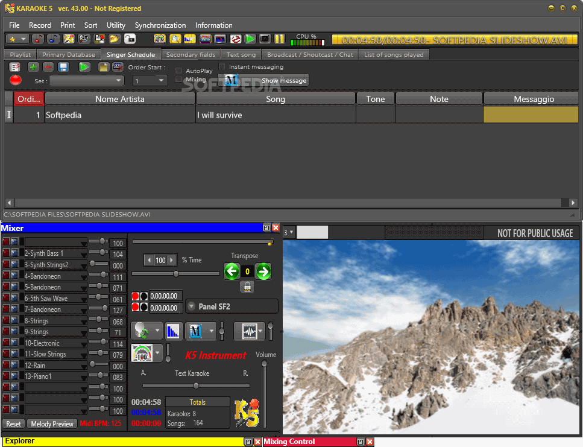Open the 100 gauge button dropdown in Mixer
Screen dimensions: 583x447
coord(157,353)
